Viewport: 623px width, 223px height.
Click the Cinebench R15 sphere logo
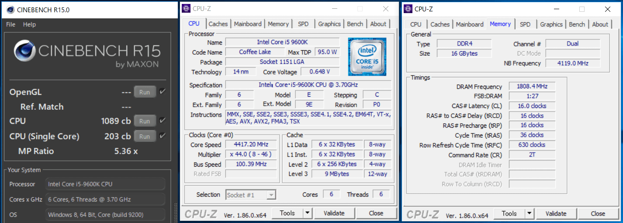click(x=24, y=51)
